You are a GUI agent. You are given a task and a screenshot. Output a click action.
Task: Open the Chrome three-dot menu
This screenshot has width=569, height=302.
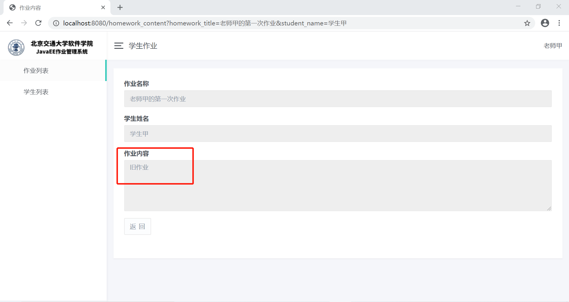[x=559, y=23]
